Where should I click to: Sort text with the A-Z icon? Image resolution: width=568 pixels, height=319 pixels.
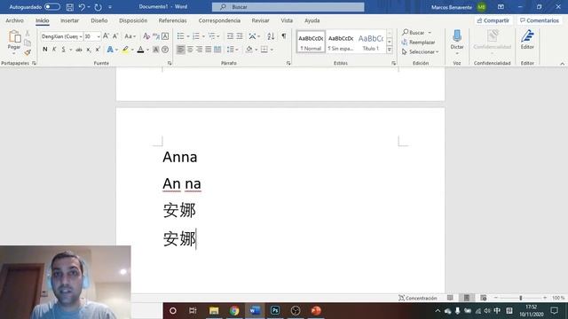pyautogui.click(x=271, y=36)
